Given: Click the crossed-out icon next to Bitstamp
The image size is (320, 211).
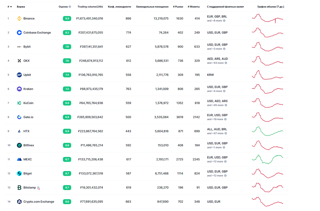Looking at the screenshot, I should (39, 188).
